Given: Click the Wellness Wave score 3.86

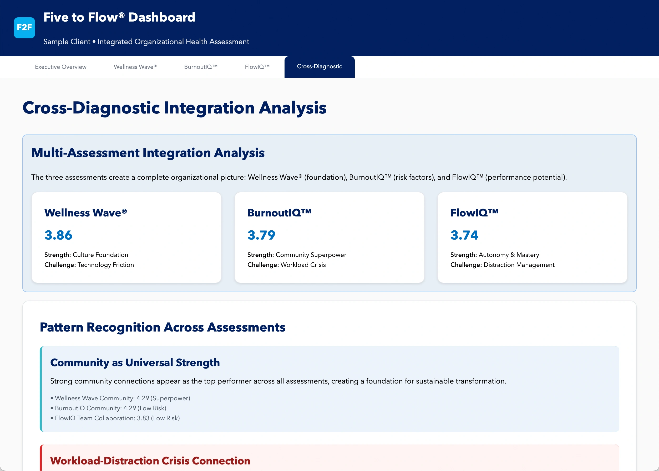Looking at the screenshot, I should (x=58, y=235).
